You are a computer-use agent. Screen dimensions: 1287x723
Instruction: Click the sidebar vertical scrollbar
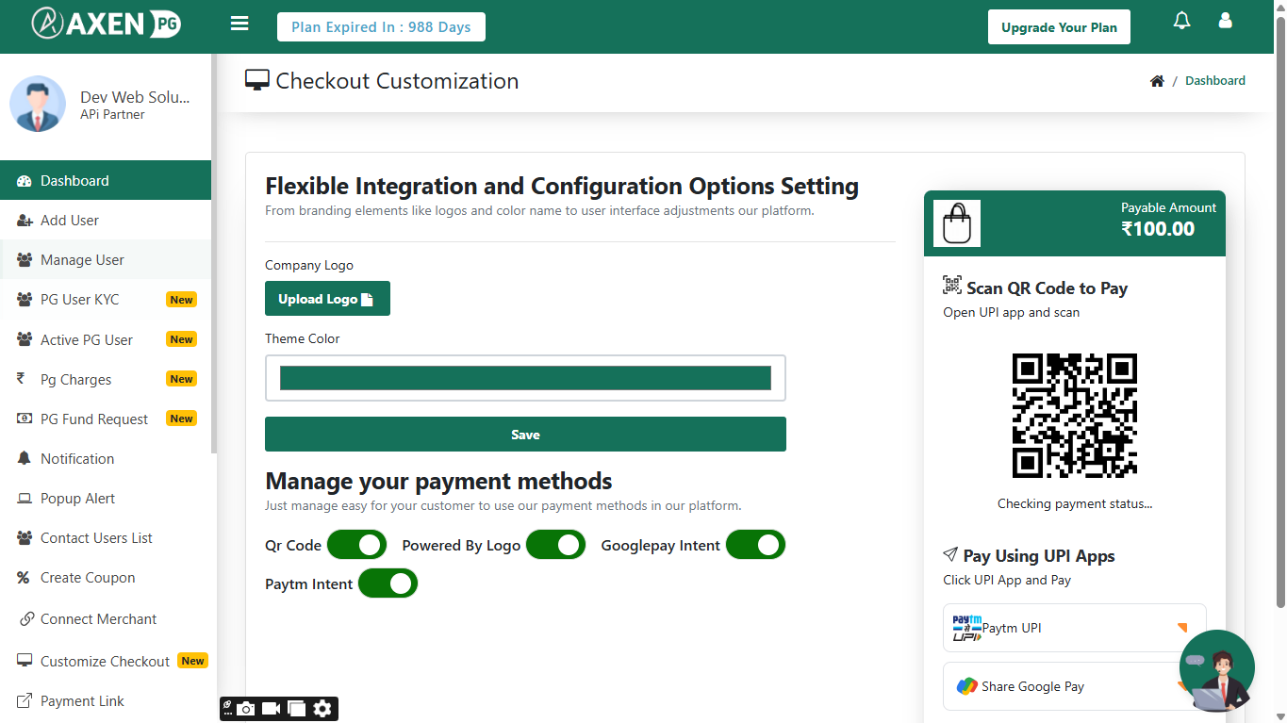click(x=214, y=255)
